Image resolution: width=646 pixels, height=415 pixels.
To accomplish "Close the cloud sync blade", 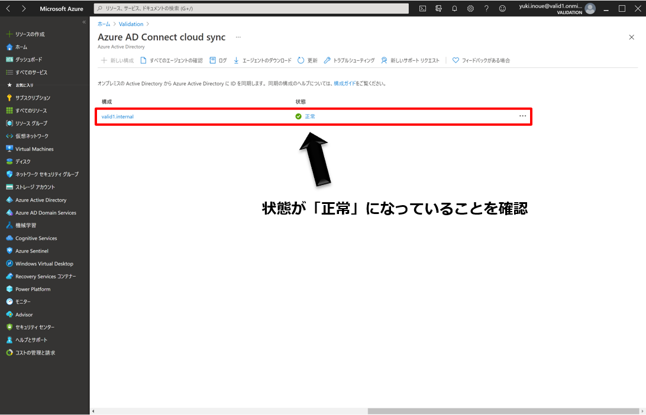I will coord(632,37).
